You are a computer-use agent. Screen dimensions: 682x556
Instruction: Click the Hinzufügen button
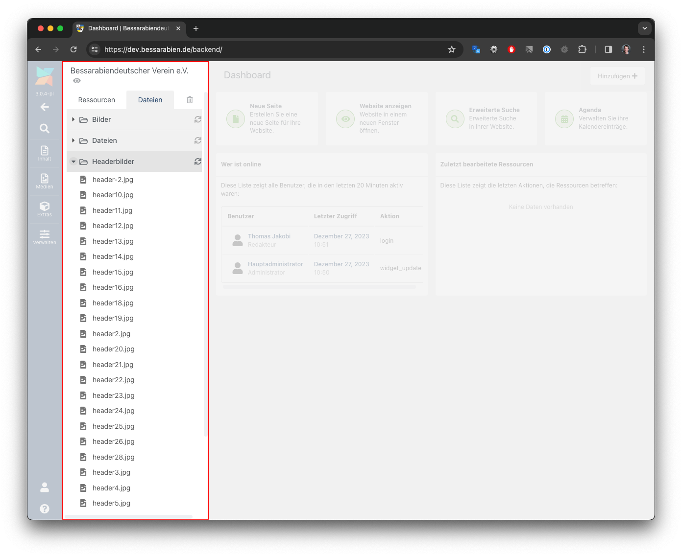617,76
